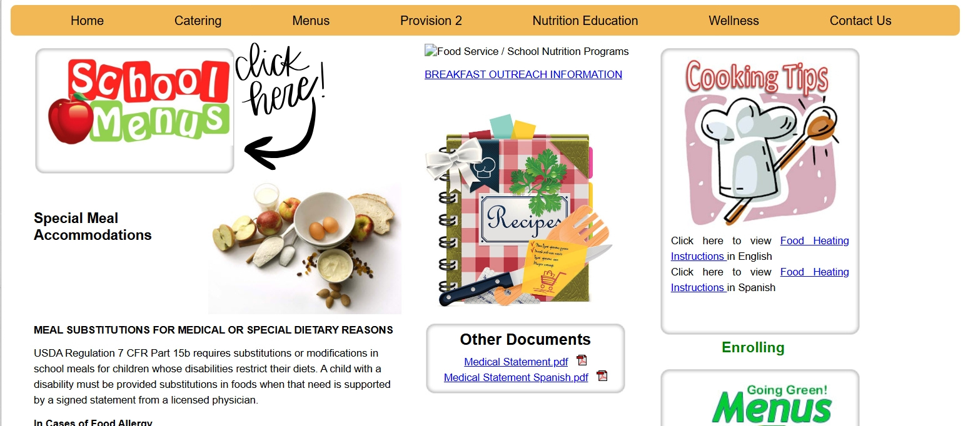This screenshot has width=968, height=426.
Task: Open the Nutrition Education menu
Action: 585,21
